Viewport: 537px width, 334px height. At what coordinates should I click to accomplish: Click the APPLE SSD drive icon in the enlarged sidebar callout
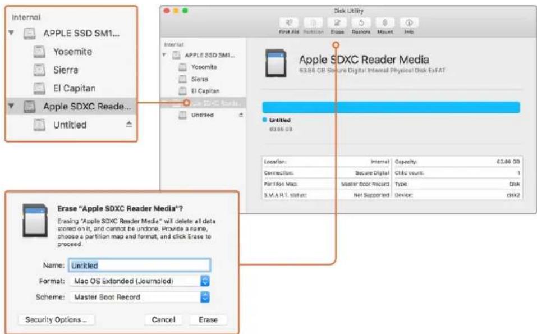click(x=29, y=34)
